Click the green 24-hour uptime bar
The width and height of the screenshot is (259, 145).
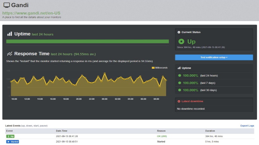point(87,41)
